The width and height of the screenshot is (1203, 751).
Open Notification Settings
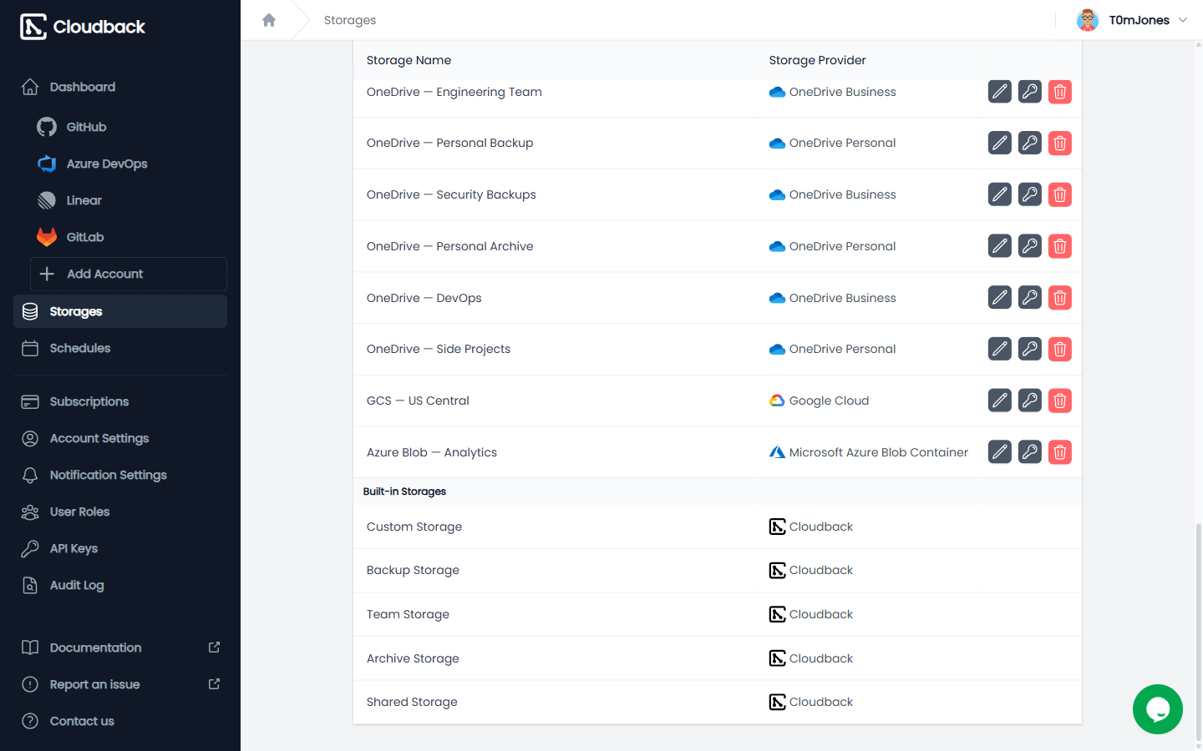coord(120,475)
